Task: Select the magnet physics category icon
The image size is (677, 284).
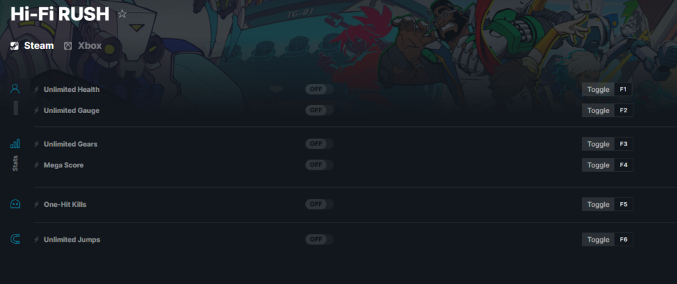Action: click(15, 239)
